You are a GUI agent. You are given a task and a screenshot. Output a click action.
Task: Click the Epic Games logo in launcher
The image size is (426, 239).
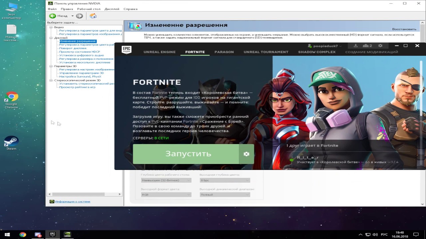[x=127, y=50]
